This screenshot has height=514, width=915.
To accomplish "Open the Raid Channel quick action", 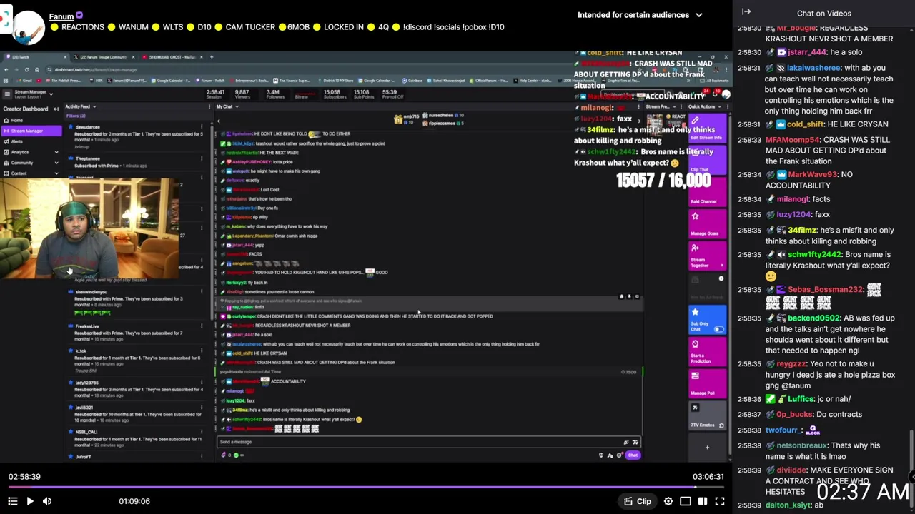I will [x=707, y=193].
